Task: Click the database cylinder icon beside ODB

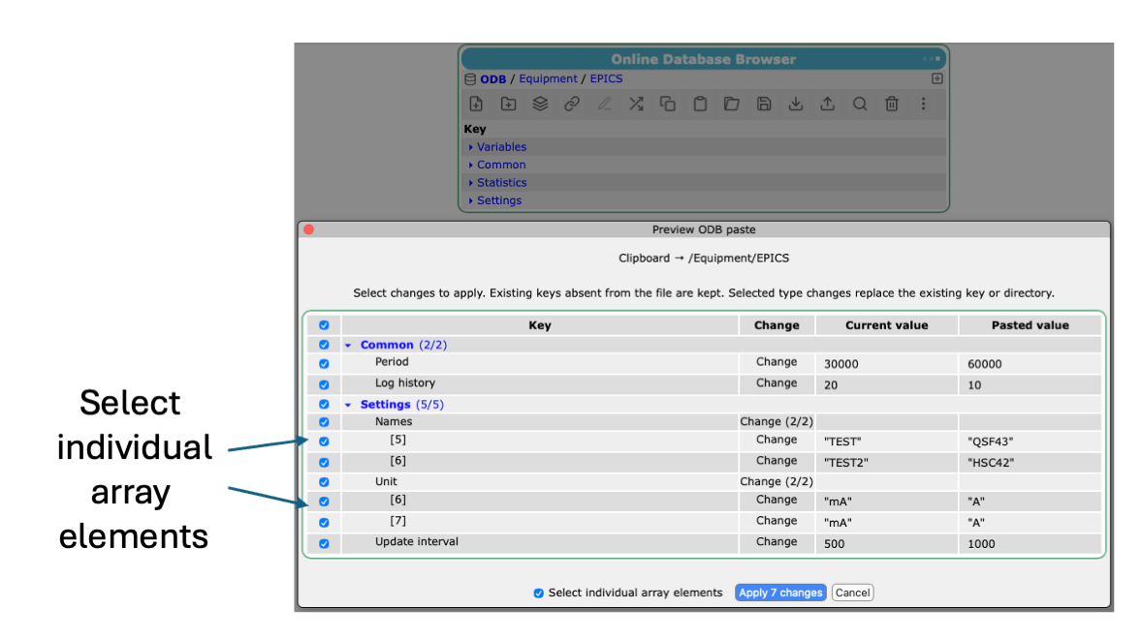Action: click(x=470, y=79)
